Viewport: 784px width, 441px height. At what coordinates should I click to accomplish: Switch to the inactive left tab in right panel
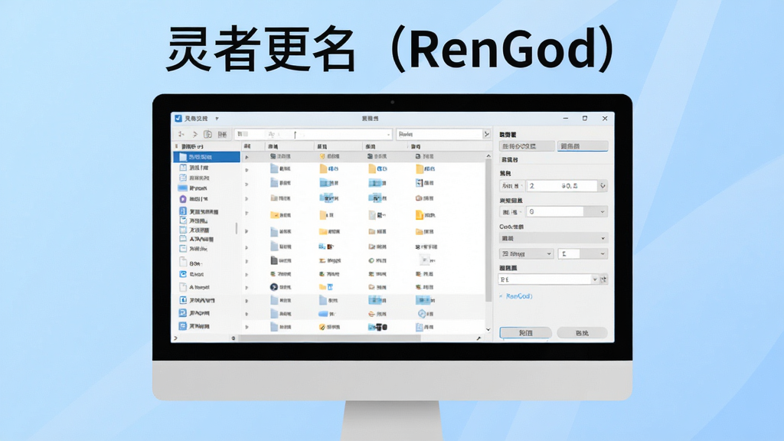527,146
